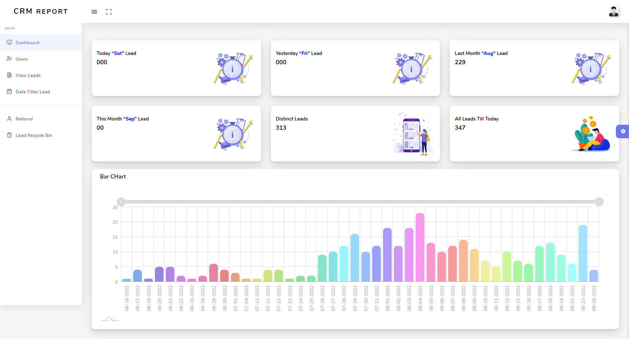629x339 pixels.
Task: Click the Lead Recycle Bin trash icon
Action: [10, 135]
